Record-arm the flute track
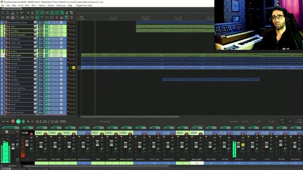This screenshot has height=170, width=303. pyautogui.click(x=6, y=26)
